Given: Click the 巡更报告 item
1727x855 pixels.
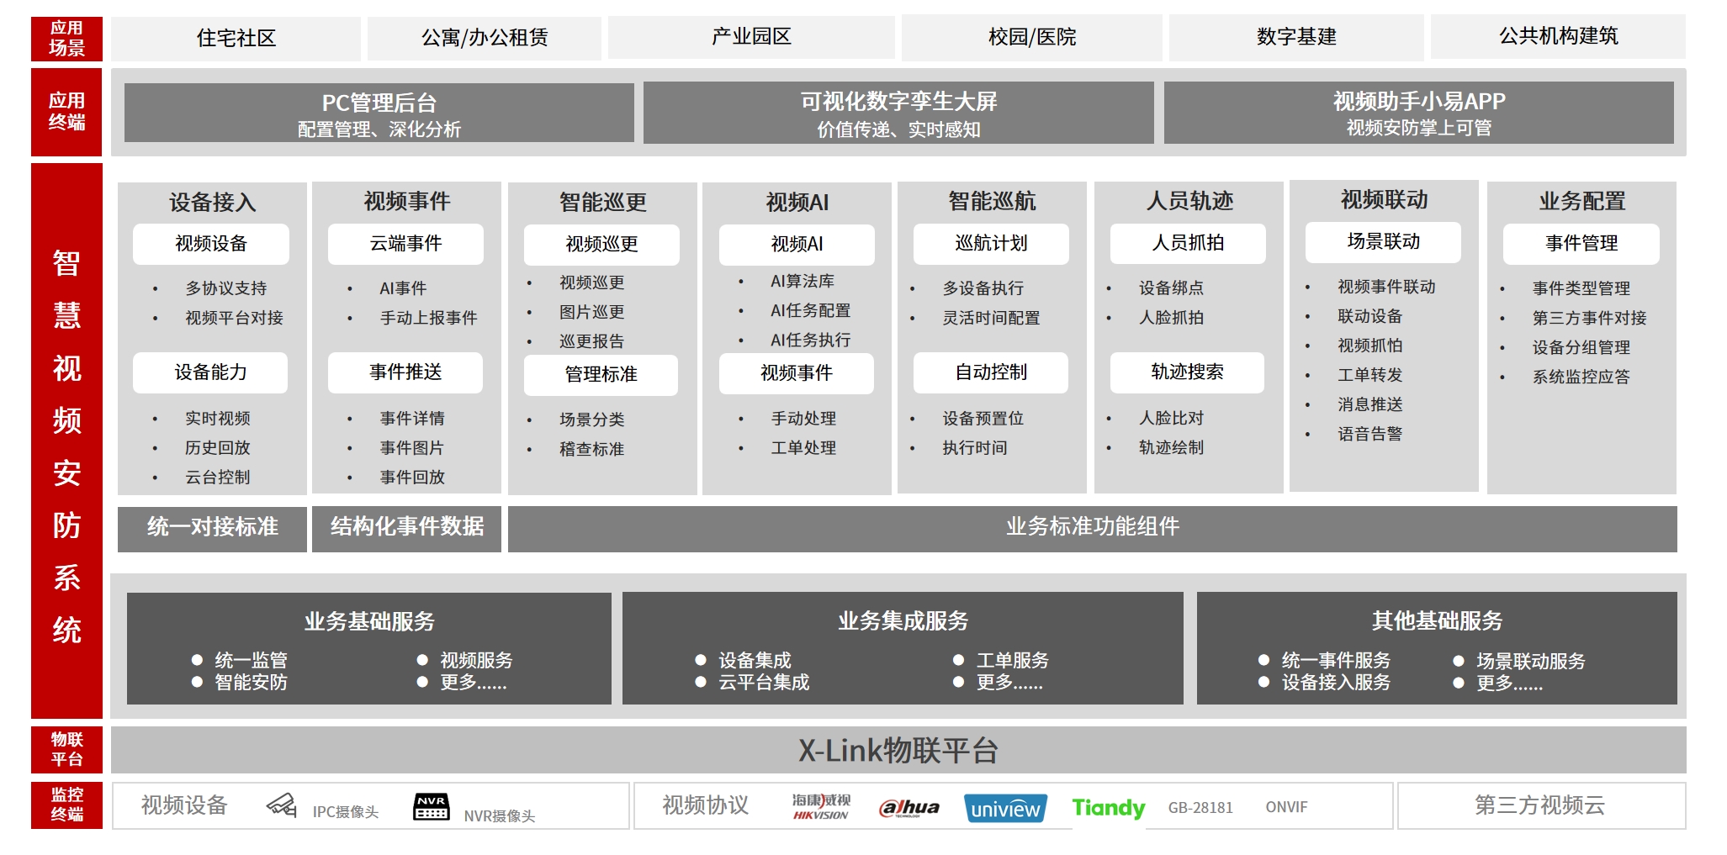Looking at the screenshot, I should point(592,341).
